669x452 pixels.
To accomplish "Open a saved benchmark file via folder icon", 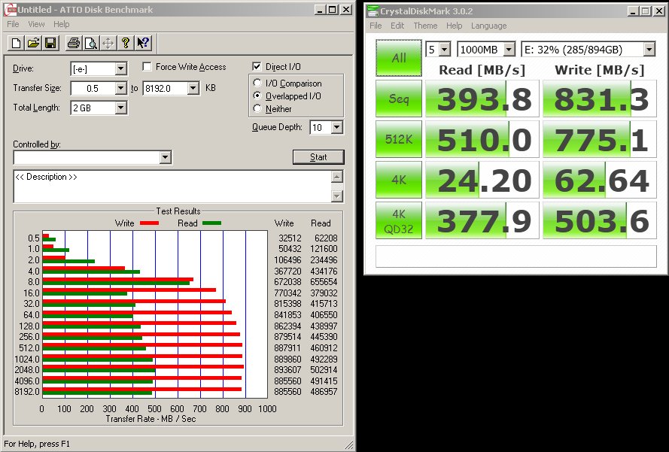I will coord(33,43).
